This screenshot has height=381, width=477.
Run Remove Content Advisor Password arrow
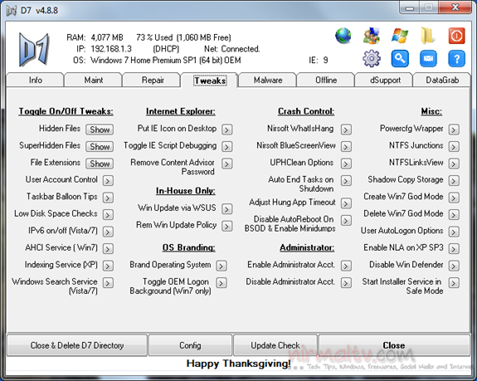pyautogui.click(x=227, y=164)
